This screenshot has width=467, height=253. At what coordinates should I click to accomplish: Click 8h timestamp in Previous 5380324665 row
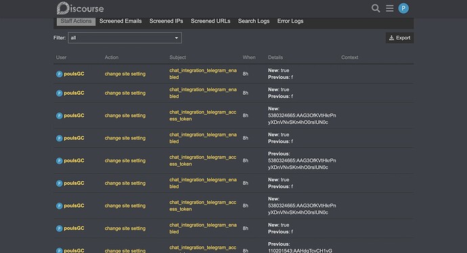(246, 161)
